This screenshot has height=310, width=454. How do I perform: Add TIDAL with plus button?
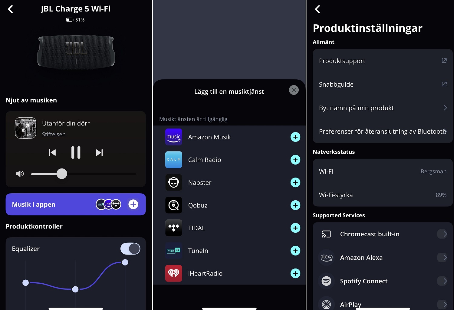[x=295, y=228]
